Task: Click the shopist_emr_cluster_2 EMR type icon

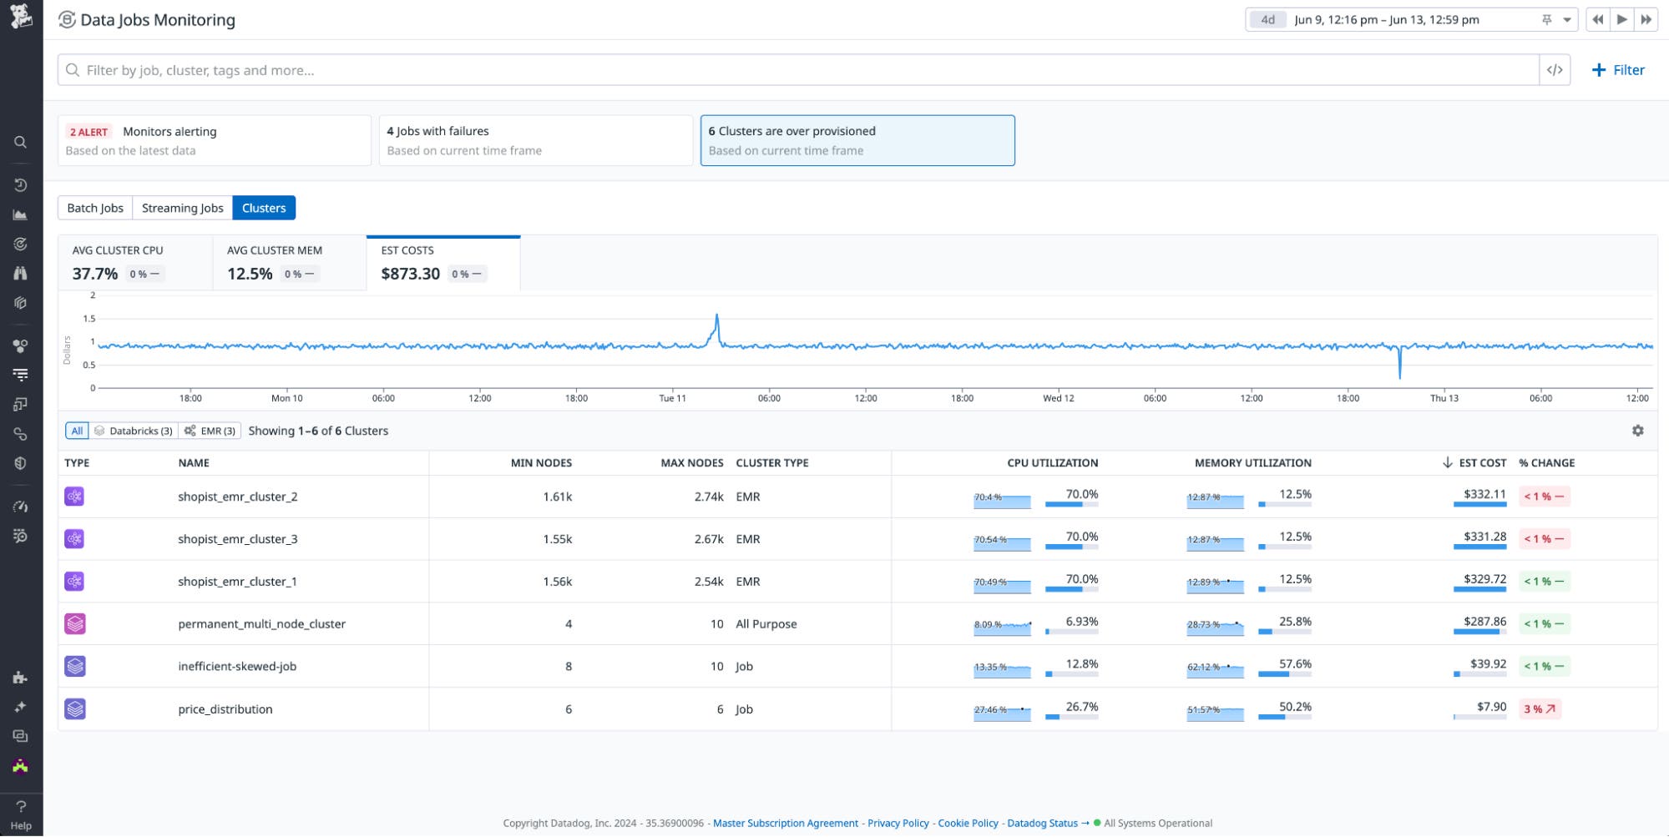Action: [x=74, y=497]
